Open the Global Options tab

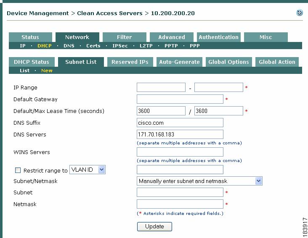(228, 62)
